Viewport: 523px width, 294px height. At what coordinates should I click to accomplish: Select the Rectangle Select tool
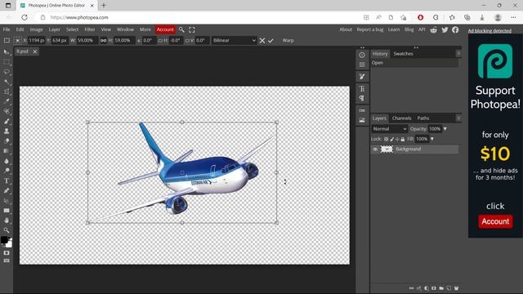(x=7, y=62)
